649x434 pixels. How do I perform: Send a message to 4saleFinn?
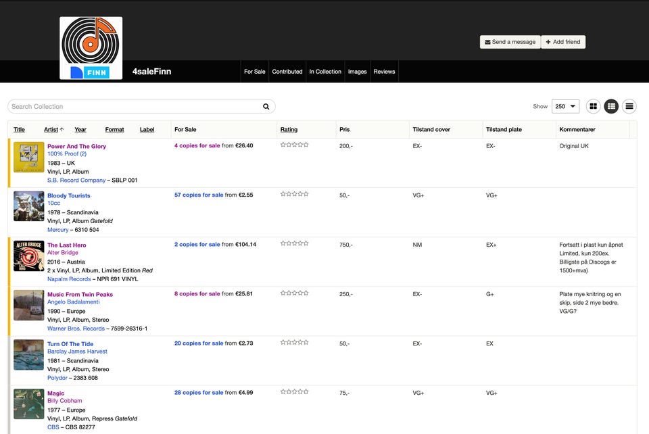pyautogui.click(x=510, y=42)
